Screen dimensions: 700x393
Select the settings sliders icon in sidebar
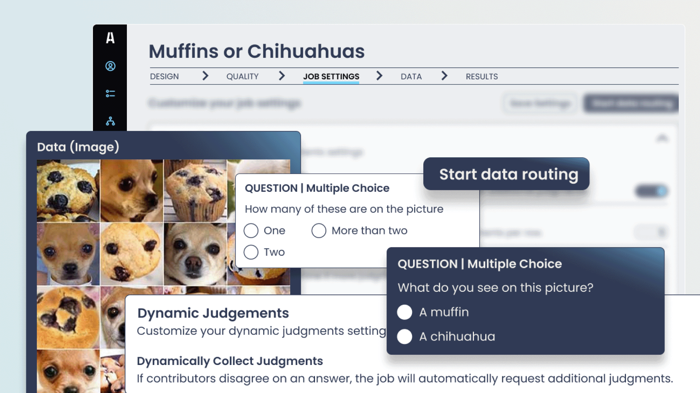coord(110,94)
